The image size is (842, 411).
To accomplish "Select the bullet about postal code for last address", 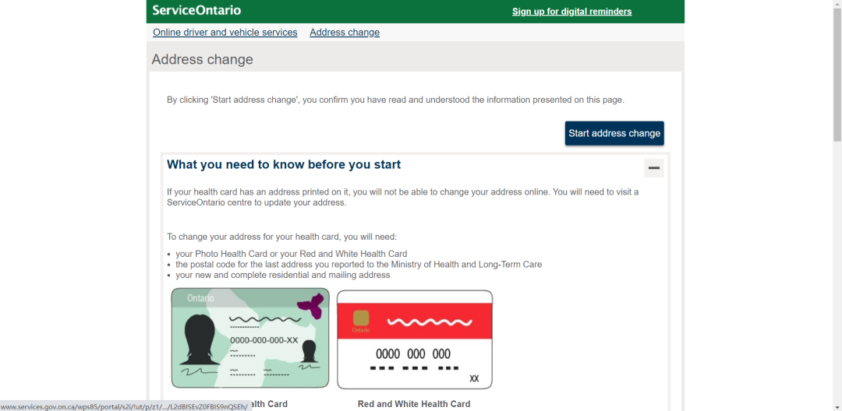I will tap(359, 264).
